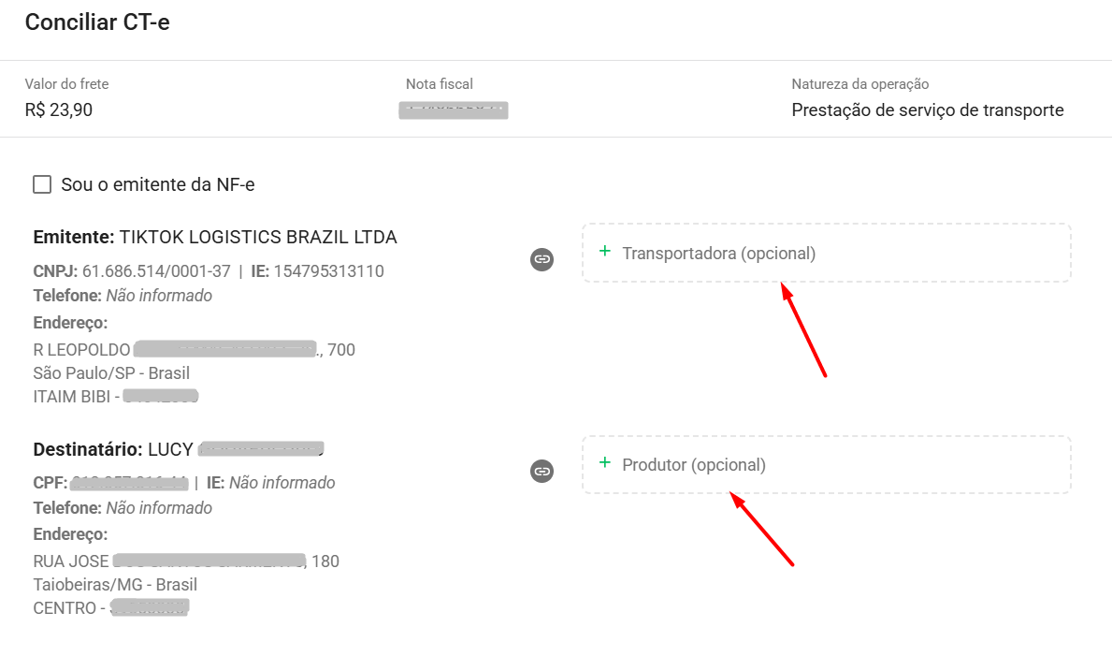Open the 'Produtor (opcional)' field
The width and height of the screenshot is (1112, 656).
pos(826,464)
